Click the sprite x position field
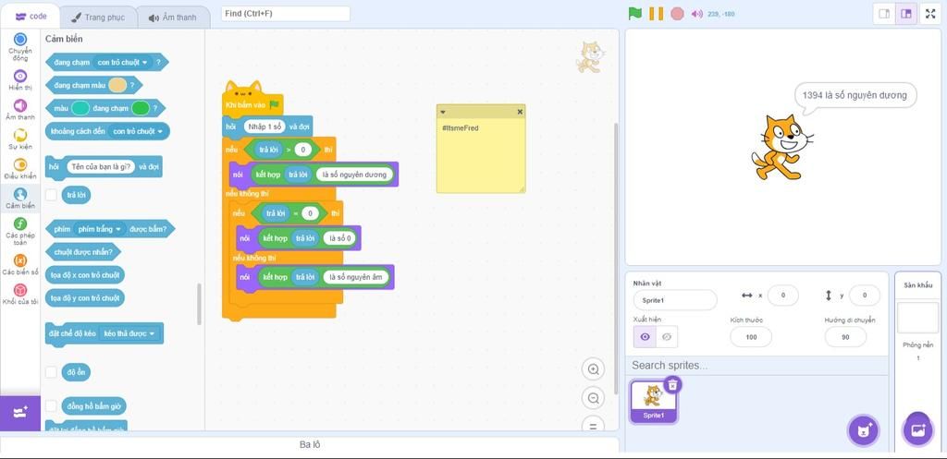 (782, 296)
